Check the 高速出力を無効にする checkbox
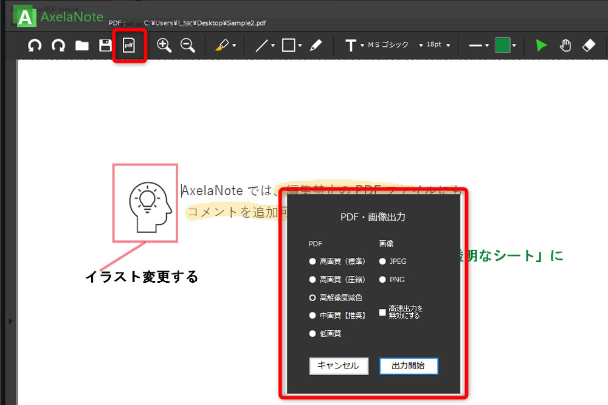The image size is (608, 405). coord(381,312)
